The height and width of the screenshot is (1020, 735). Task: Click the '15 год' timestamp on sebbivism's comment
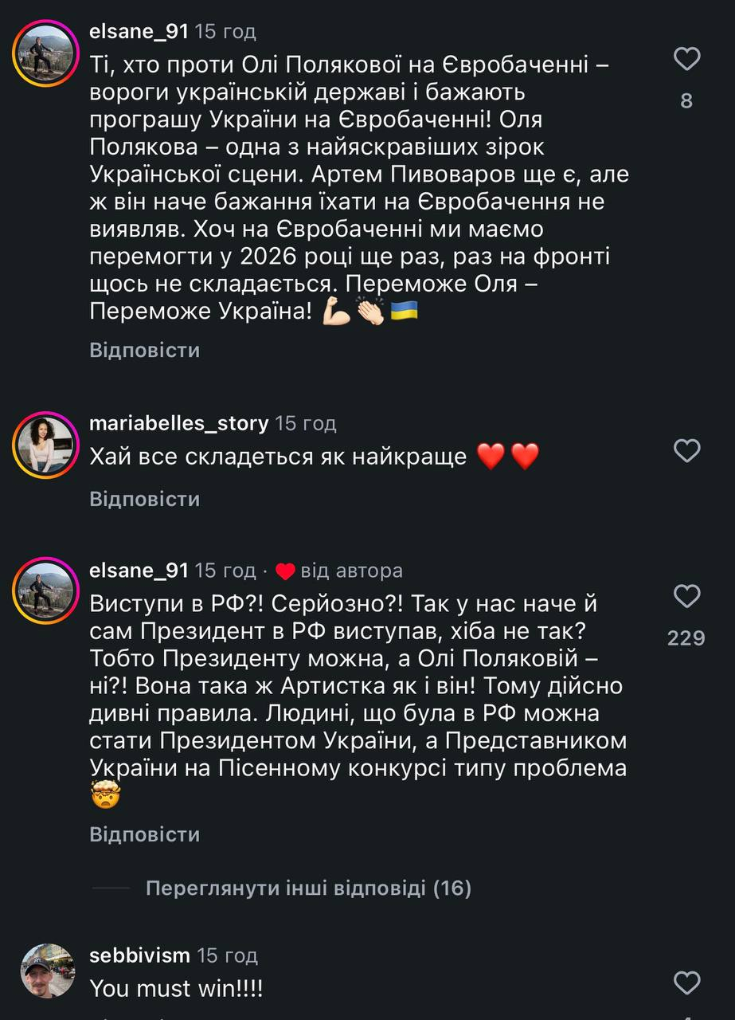click(x=228, y=955)
